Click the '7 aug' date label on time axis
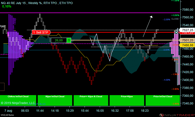Screen dimensions: 195x117 [8, 110]
